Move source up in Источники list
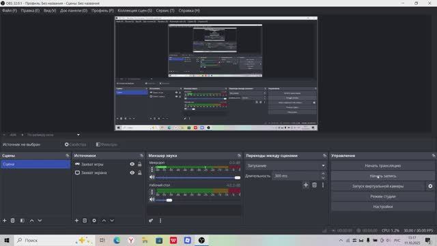The height and width of the screenshot is (246, 437). (x=104, y=220)
